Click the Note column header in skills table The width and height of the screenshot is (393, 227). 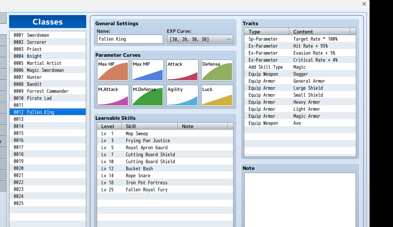point(203,126)
